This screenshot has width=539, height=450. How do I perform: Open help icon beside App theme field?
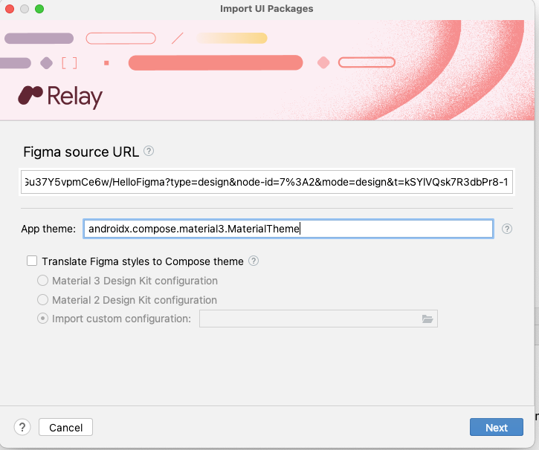click(x=507, y=229)
